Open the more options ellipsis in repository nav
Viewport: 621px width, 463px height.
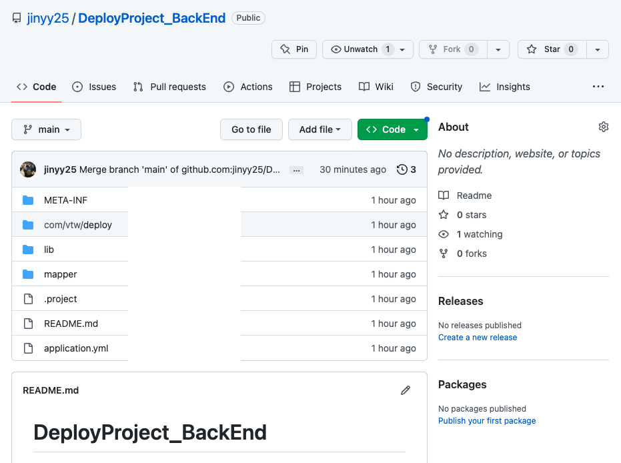pos(598,87)
